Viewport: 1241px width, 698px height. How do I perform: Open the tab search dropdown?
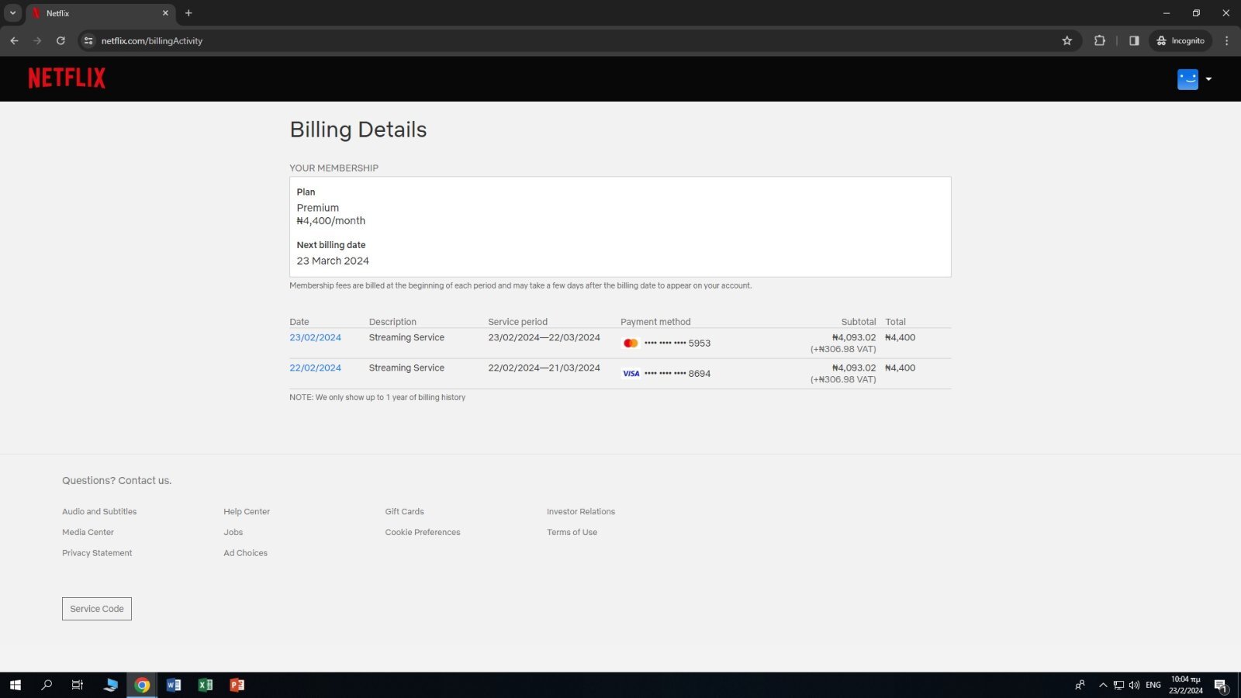(12, 13)
